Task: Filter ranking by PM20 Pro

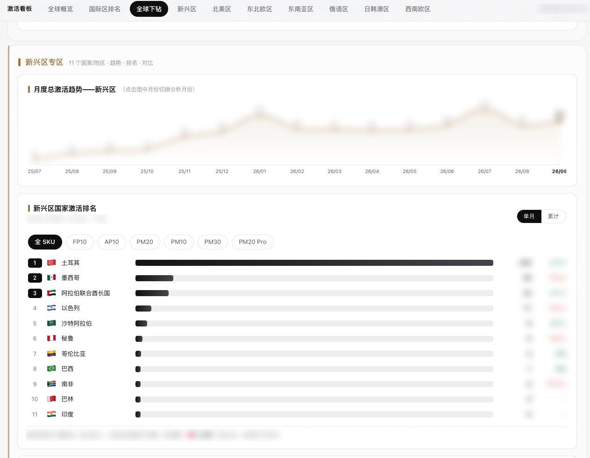Action: pos(253,242)
